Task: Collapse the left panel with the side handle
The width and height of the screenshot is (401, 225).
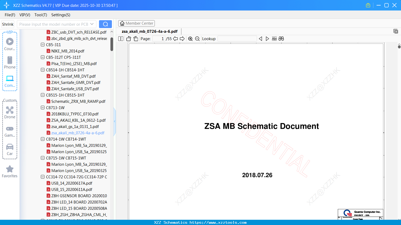Action: [115, 121]
